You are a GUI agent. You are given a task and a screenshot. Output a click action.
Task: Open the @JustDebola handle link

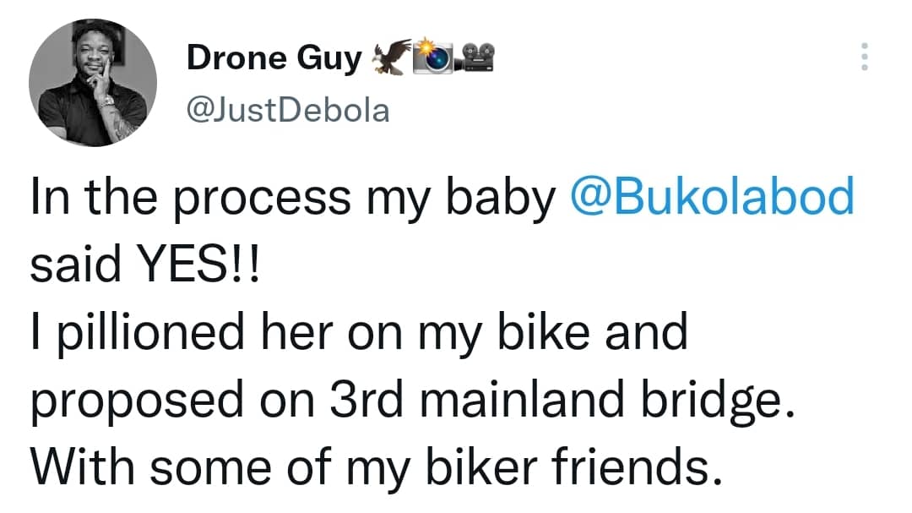(288, 111)
